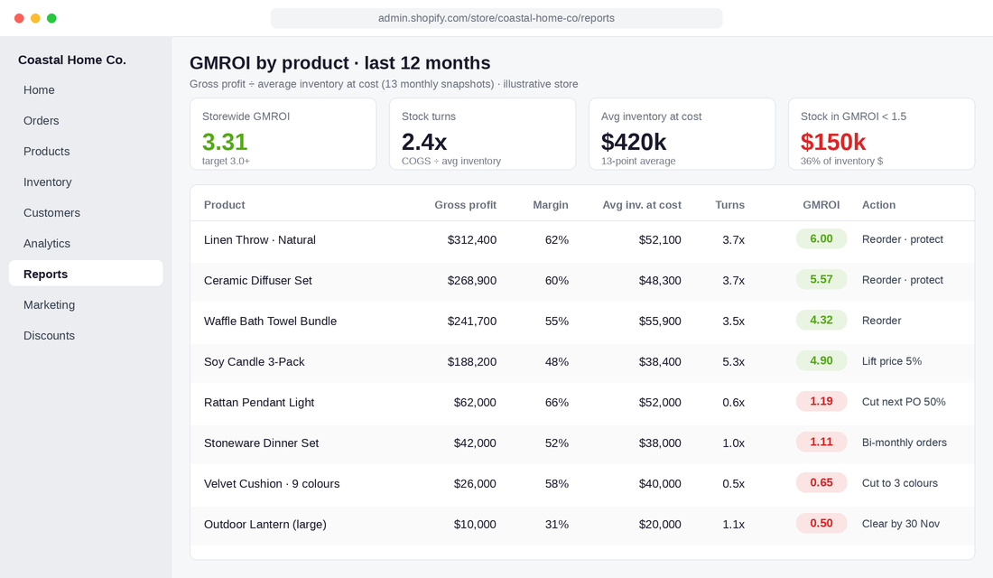Click the Lift price 5% action
Viewport: 993px width, 578px height.
[892, 361]
